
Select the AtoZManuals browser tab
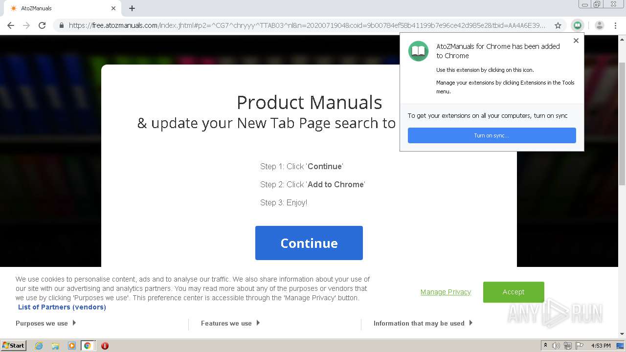[63, 8]
